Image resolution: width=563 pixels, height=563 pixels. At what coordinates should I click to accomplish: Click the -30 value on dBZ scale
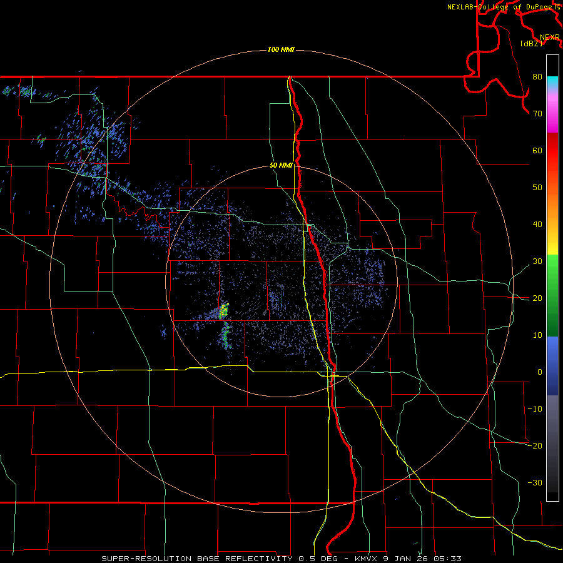tap(535, 483)
